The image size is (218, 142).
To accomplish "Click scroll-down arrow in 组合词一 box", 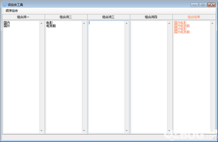I will 41,130.
